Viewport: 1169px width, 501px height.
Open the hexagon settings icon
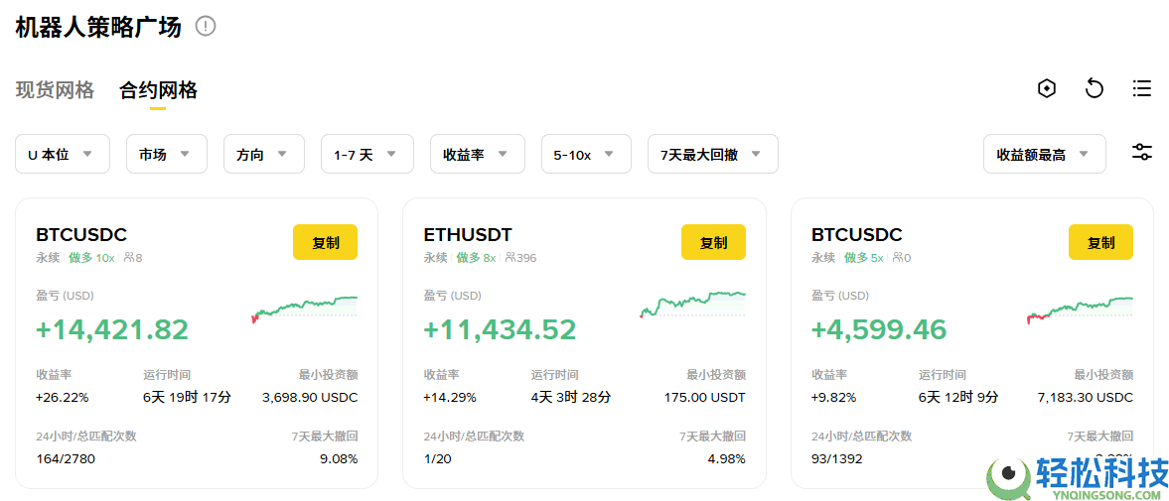(1046, 88)
